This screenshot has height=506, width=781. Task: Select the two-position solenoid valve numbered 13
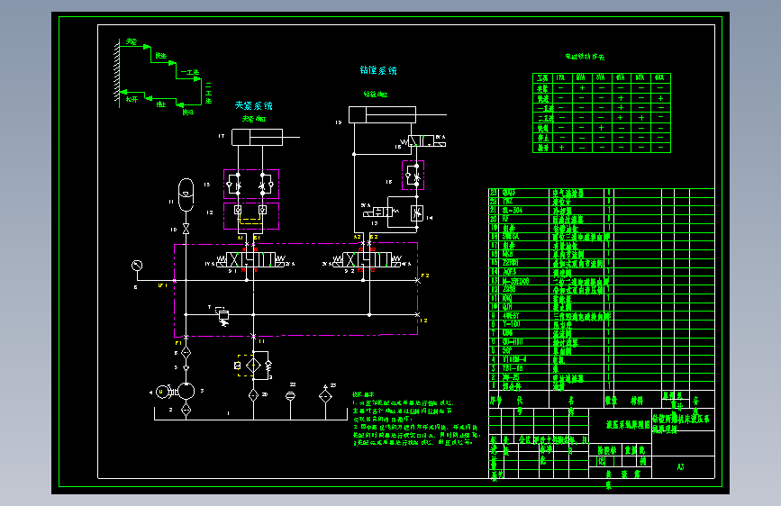[x=381, y=212]
